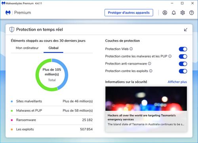This screenshot has height=143, width=198.
Task: Turn off Protection contre les exploits switch
Action: [183, 71]
